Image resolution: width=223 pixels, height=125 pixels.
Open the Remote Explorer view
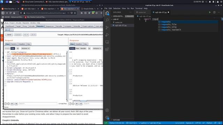pyautogui.click(x=107, y=42)
